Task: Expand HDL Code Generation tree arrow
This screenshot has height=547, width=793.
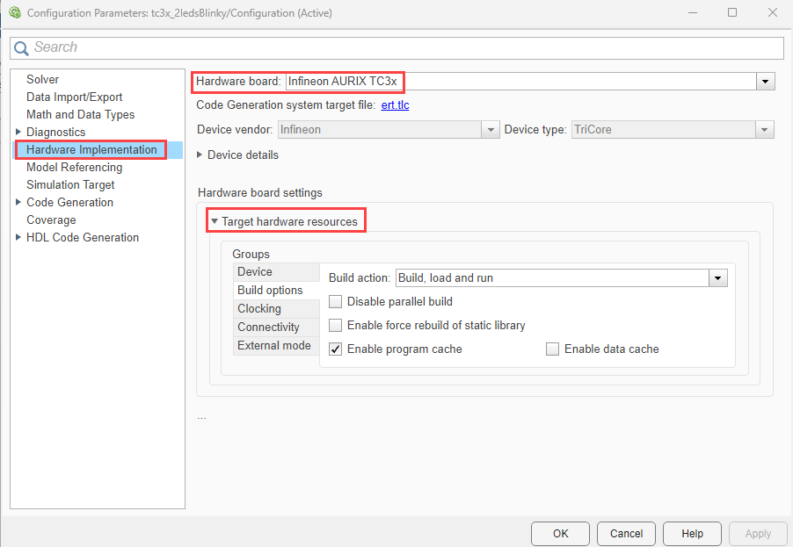Action: click(x=18, y=238)
